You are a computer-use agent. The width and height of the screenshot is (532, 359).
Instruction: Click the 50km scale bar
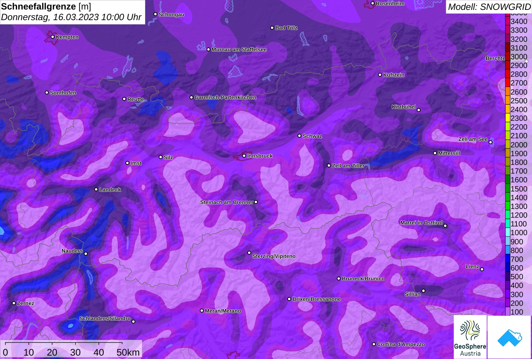[x=64, y=343]
